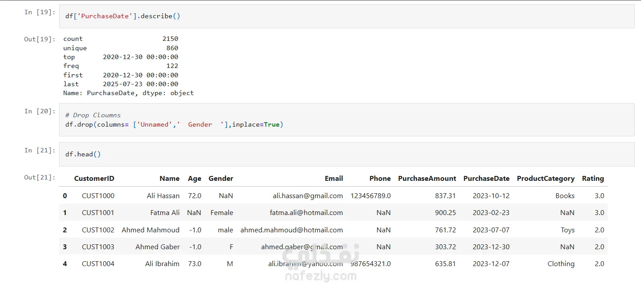Click purchase date 2023-02-23
Screen dimensions: 641x283
pos(491,213)
